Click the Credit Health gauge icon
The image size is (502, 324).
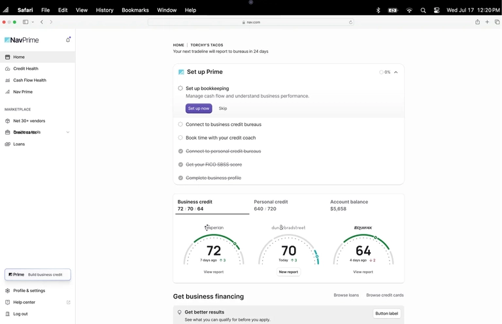click(8, 69)
